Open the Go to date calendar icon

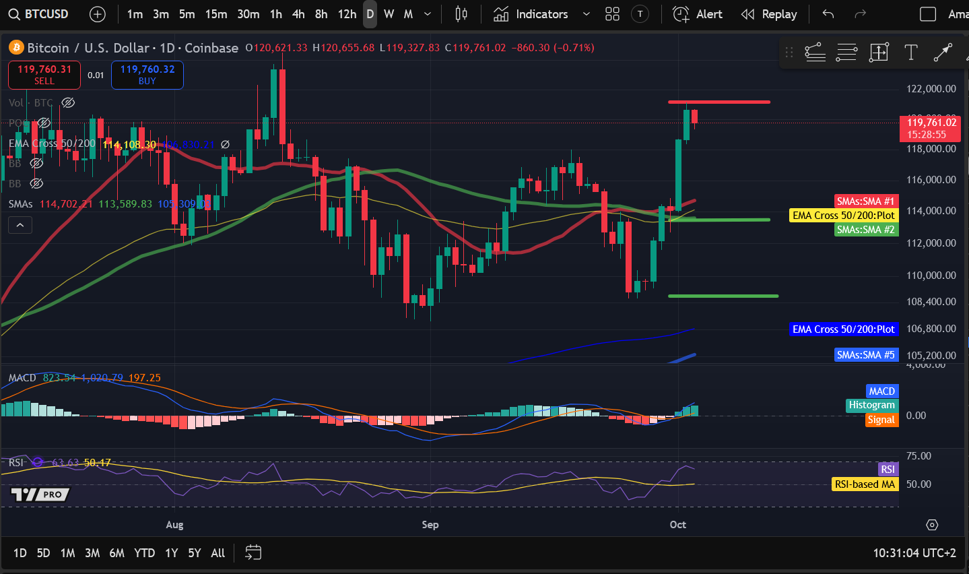pyautogui.click(x=253, y=553)
